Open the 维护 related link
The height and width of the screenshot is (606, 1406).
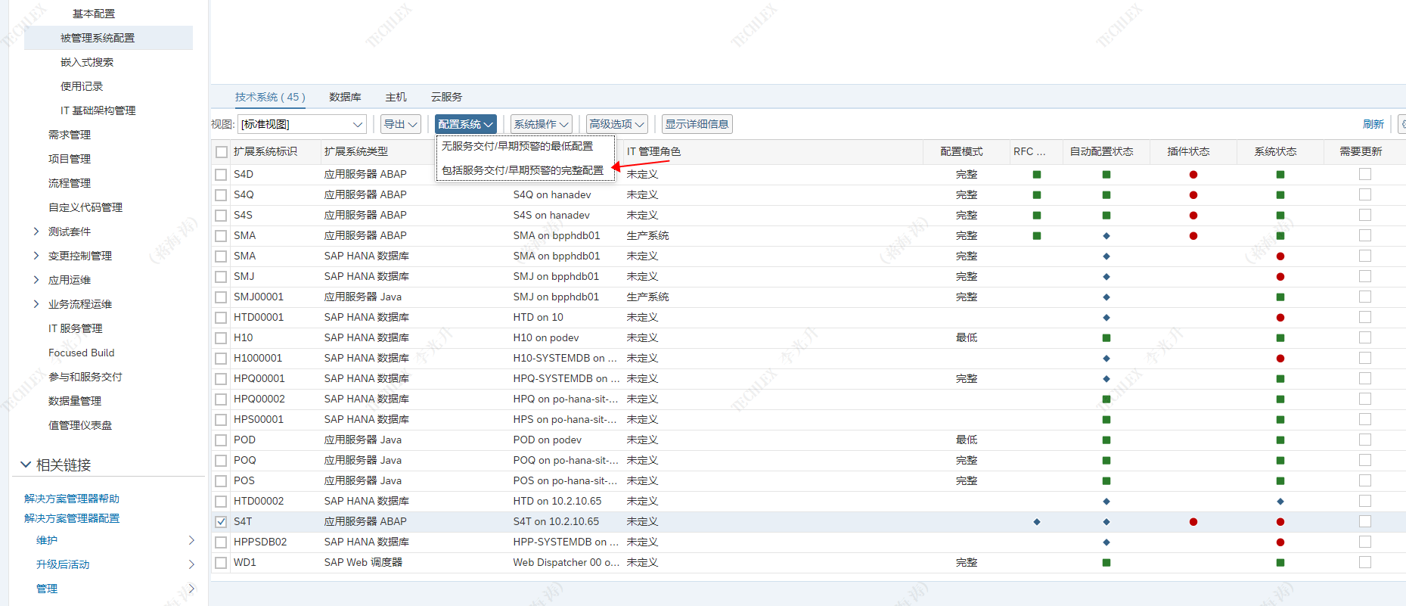click(x=47, y=540)
